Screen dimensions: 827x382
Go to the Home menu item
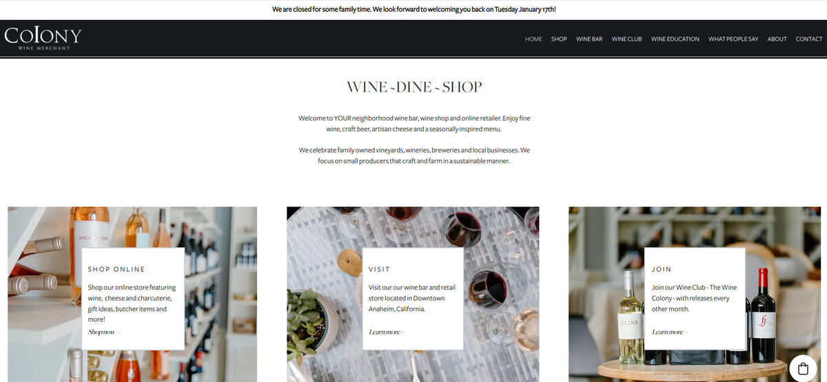(x=533, y=39)
